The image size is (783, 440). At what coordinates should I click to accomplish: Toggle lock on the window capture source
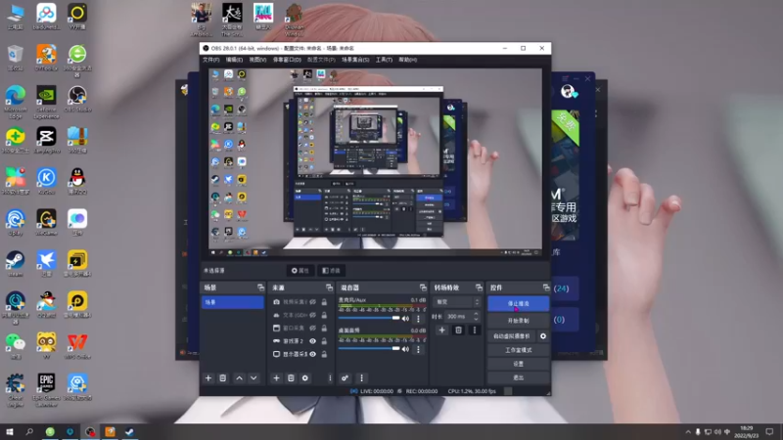click(324, 329)
